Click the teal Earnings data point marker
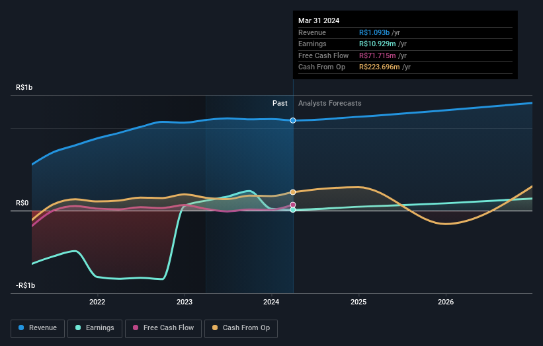This screenshot has width=543, height=346. [x=293, y=210]
